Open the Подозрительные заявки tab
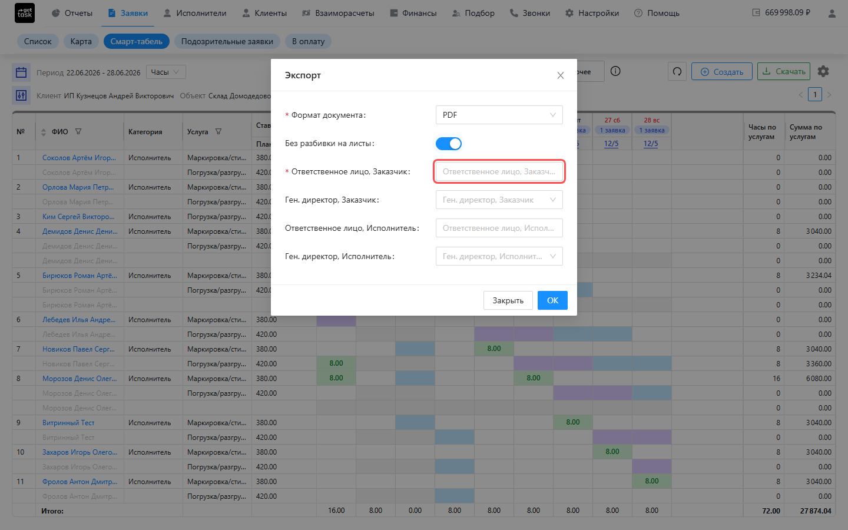This screenshot has height=530, width=848. (227, 41)
